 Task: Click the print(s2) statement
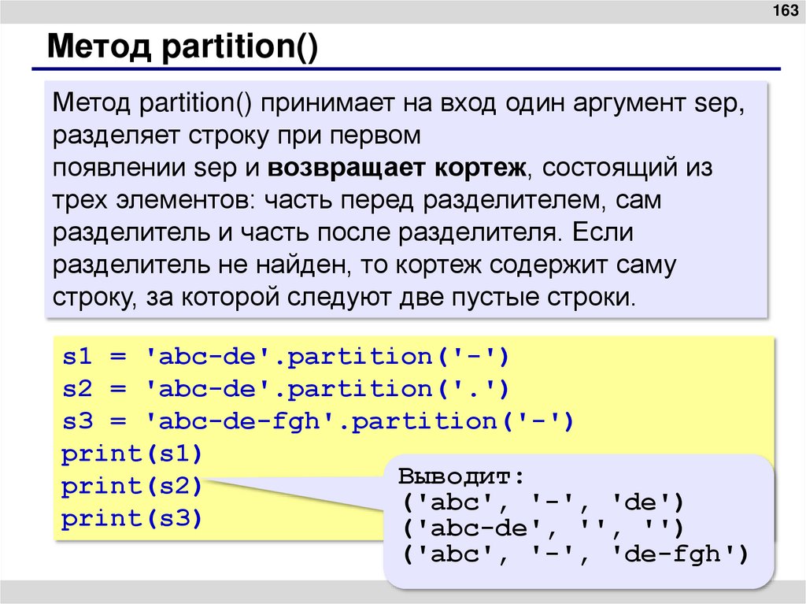(x=132, y=486)
